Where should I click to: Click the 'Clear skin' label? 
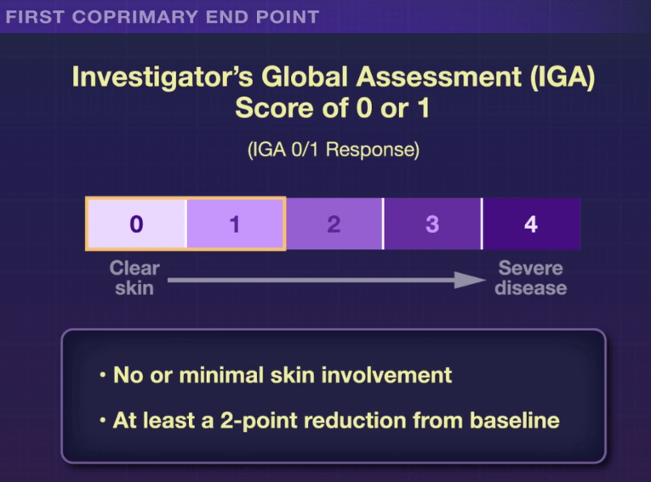(134, 278)
